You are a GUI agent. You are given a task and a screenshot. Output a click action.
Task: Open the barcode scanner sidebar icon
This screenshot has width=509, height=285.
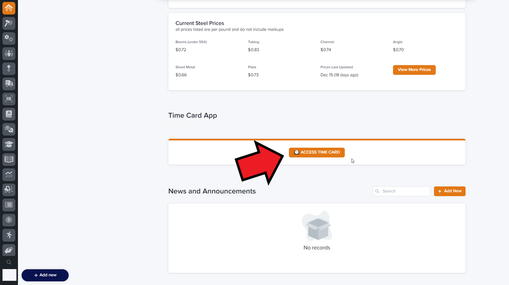[9, 99]
